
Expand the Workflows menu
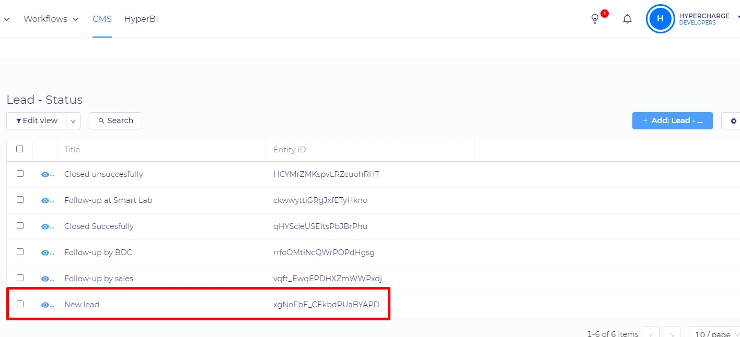(x=51, y=19)
